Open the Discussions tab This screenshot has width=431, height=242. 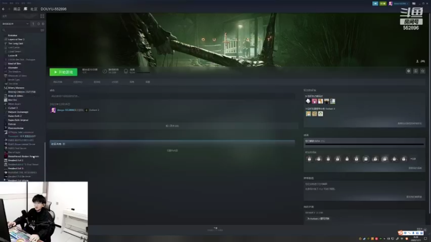coord(115,82)
